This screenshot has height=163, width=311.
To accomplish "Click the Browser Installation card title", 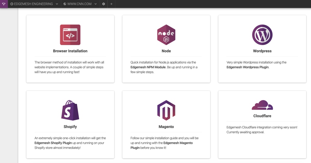I will click(x=70, y=51).
